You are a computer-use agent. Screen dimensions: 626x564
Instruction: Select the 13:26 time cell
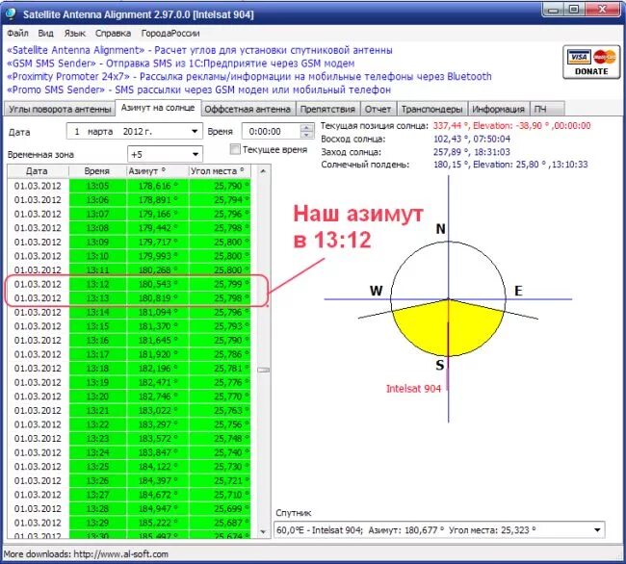(x=97, y=480)
